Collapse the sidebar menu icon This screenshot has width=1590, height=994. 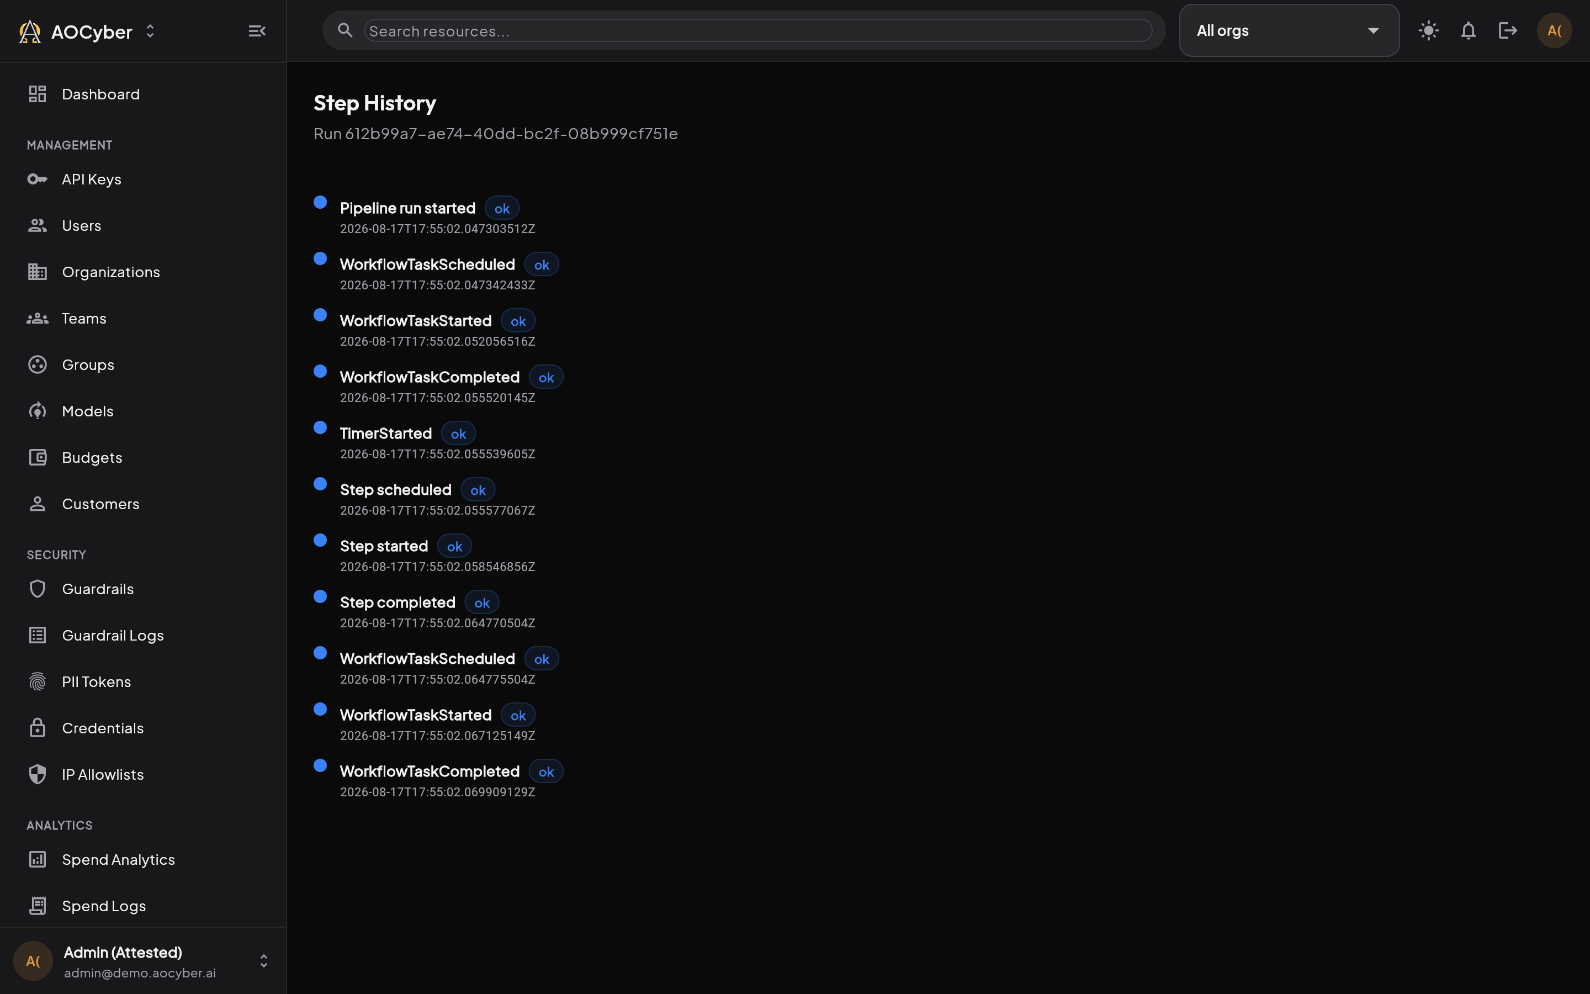257,31
